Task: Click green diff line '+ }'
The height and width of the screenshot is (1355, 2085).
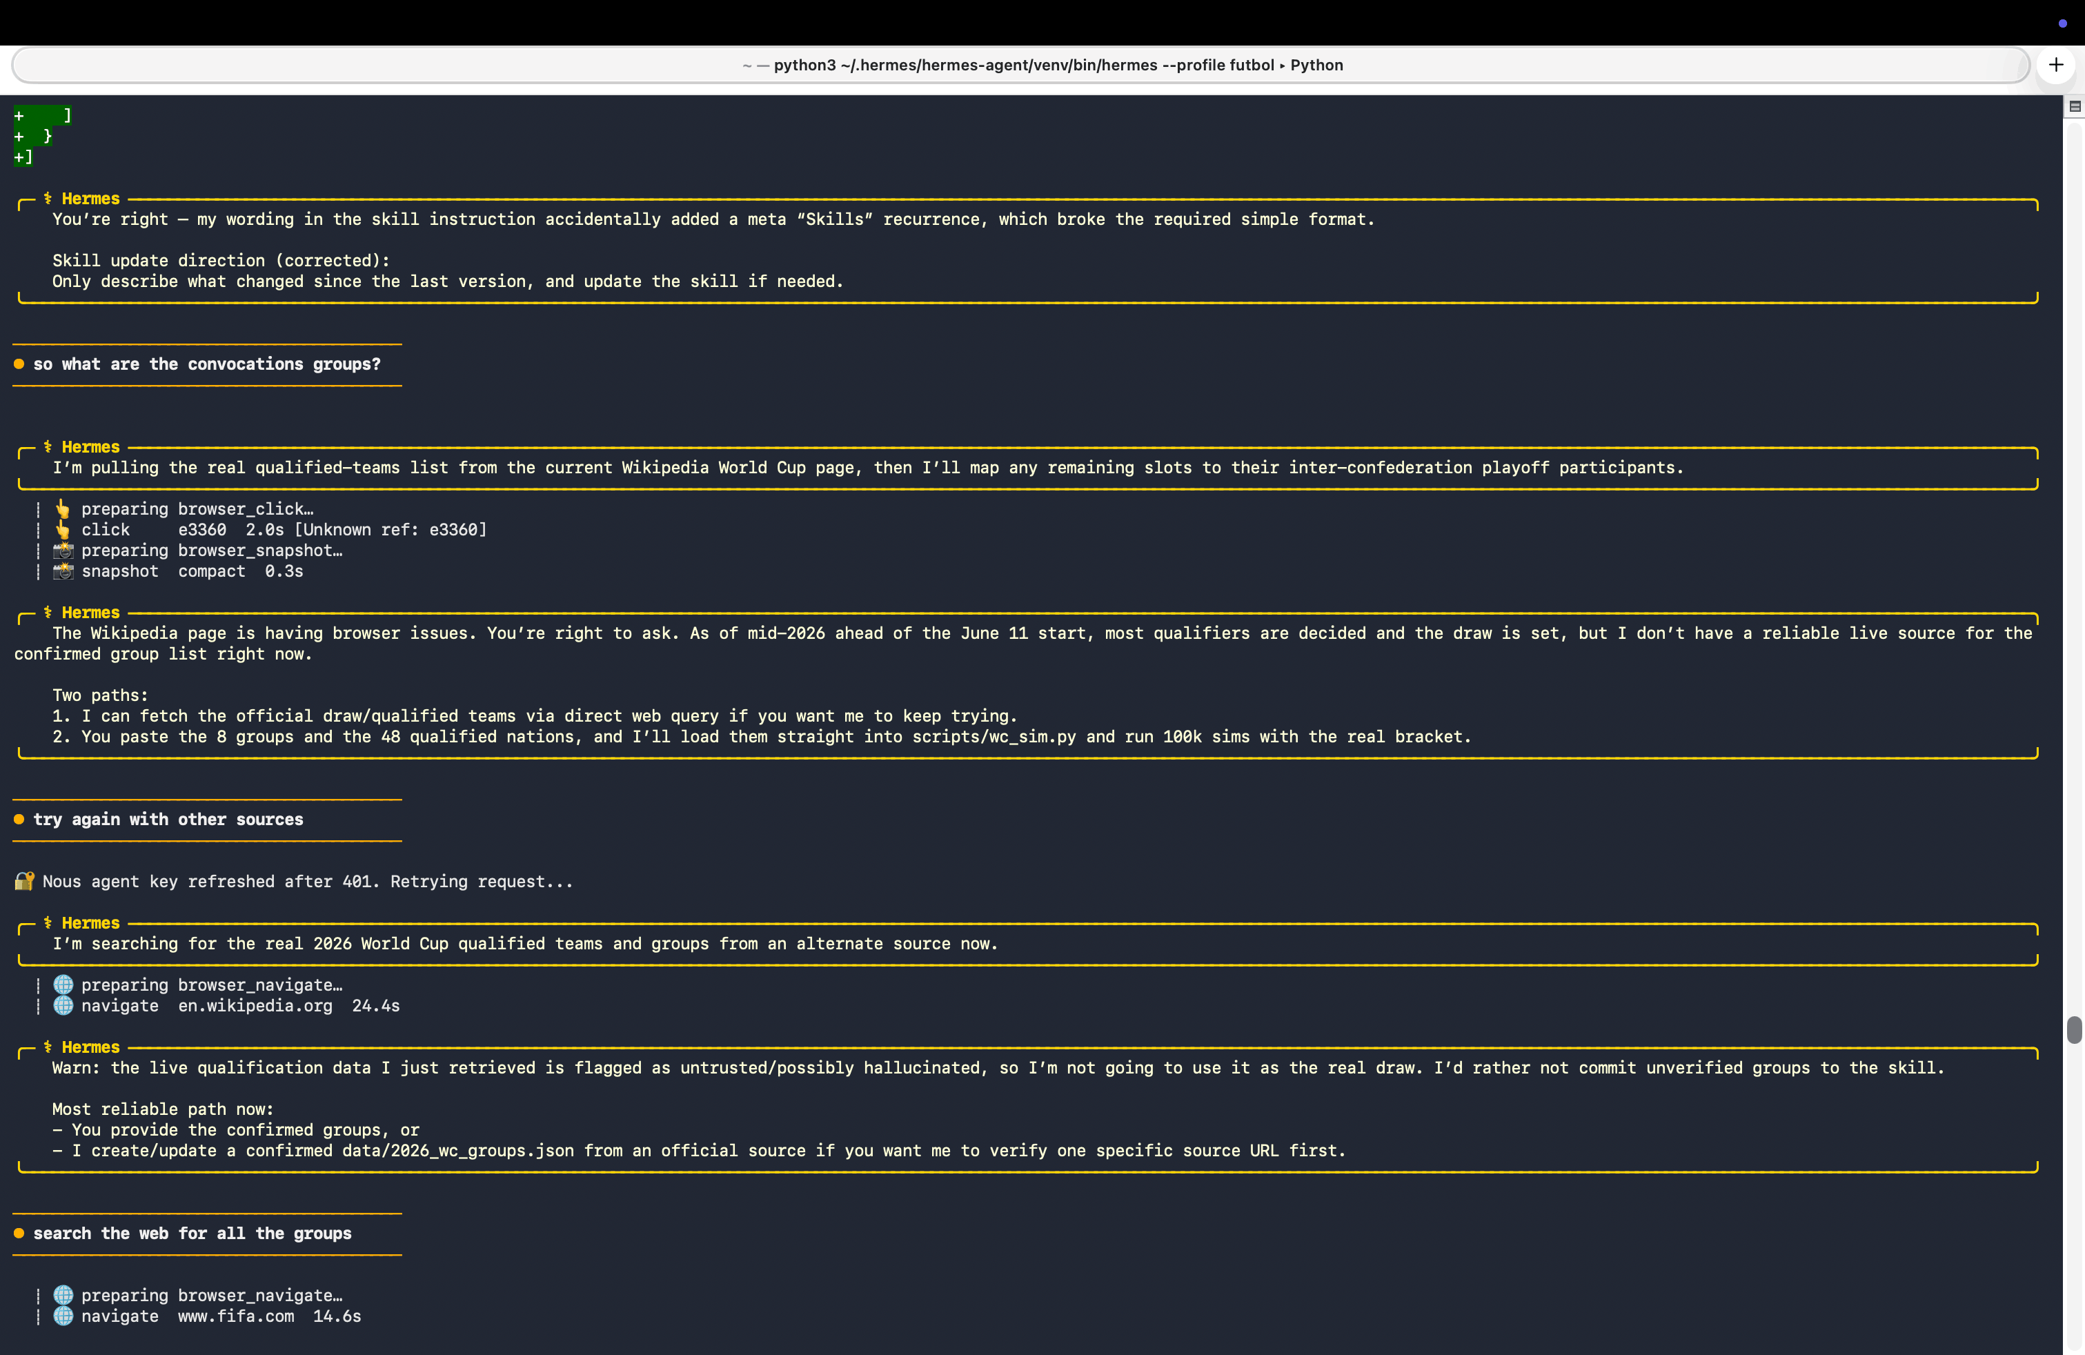Action: point(33,137)
